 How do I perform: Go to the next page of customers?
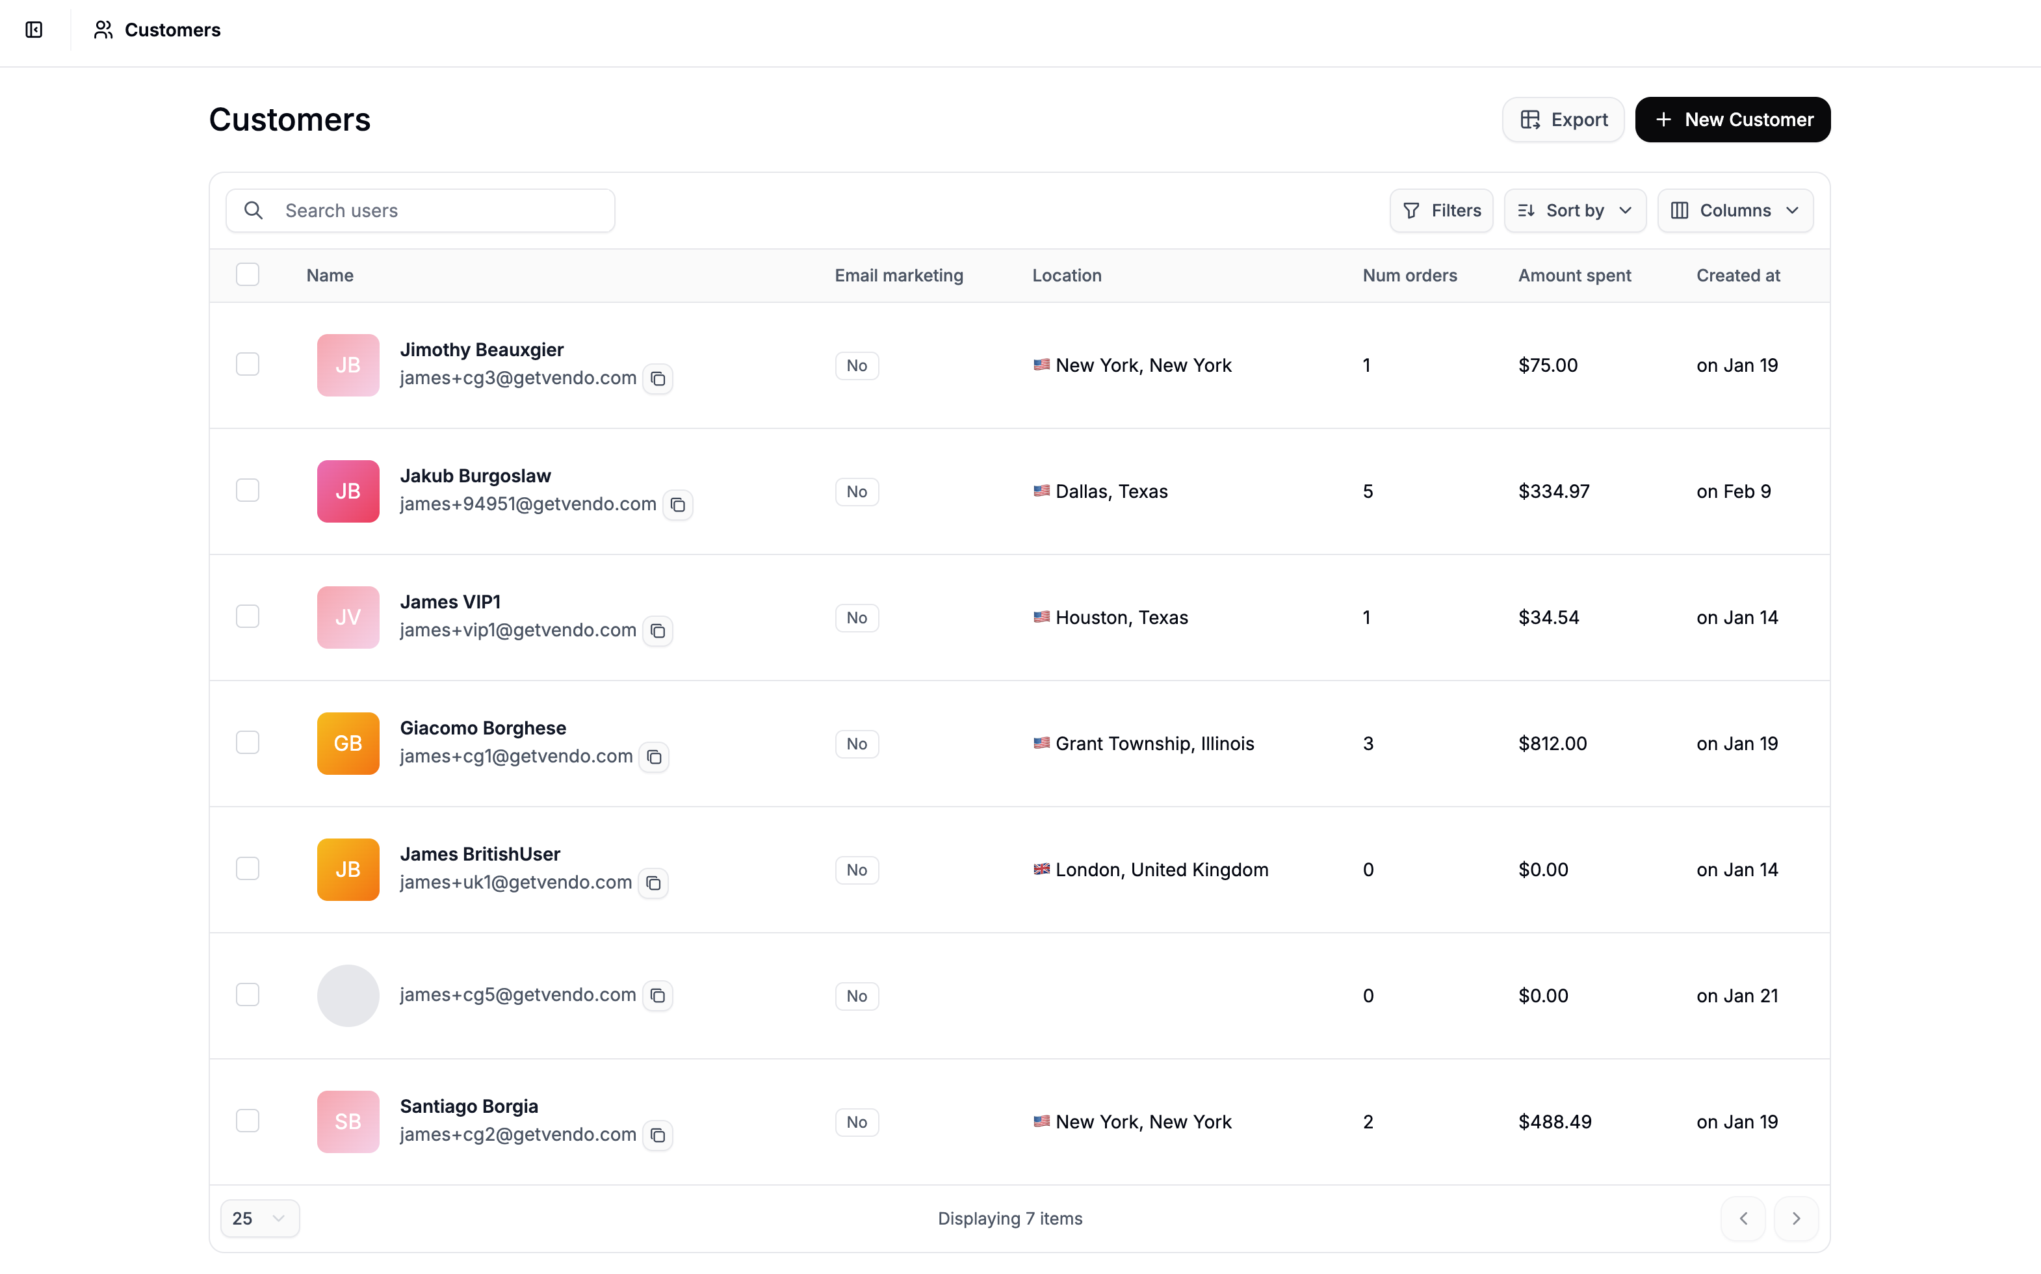click(1797, 1217)
